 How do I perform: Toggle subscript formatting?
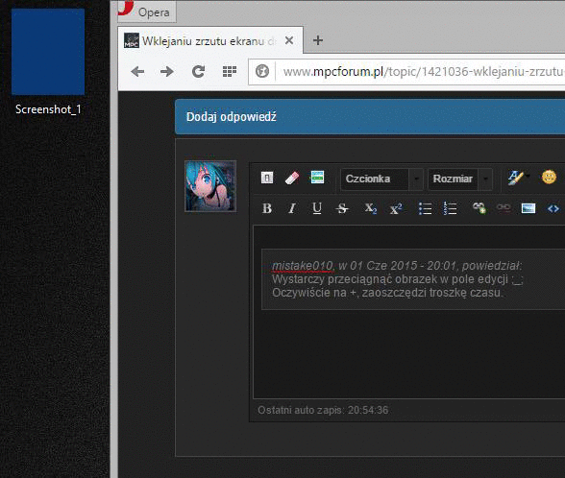click(371, 208)
